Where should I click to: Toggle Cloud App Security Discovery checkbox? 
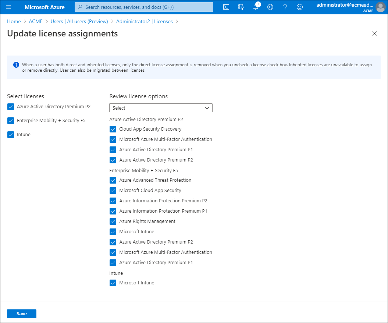click(113, 129)
